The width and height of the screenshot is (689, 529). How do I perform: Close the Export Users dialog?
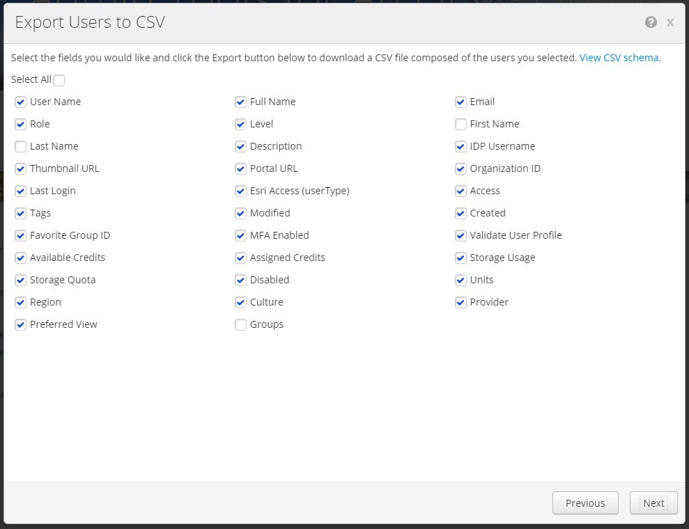(x=670, y=22)
